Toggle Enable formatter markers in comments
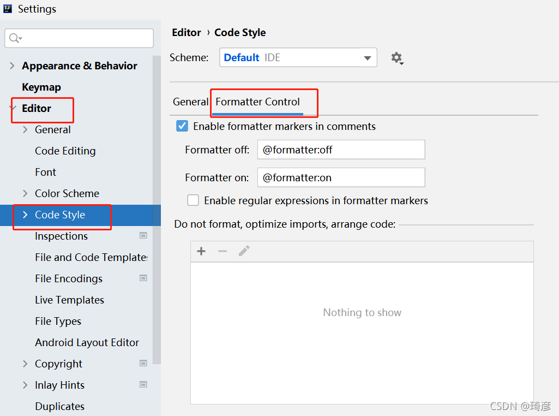 tap(182, 126)
